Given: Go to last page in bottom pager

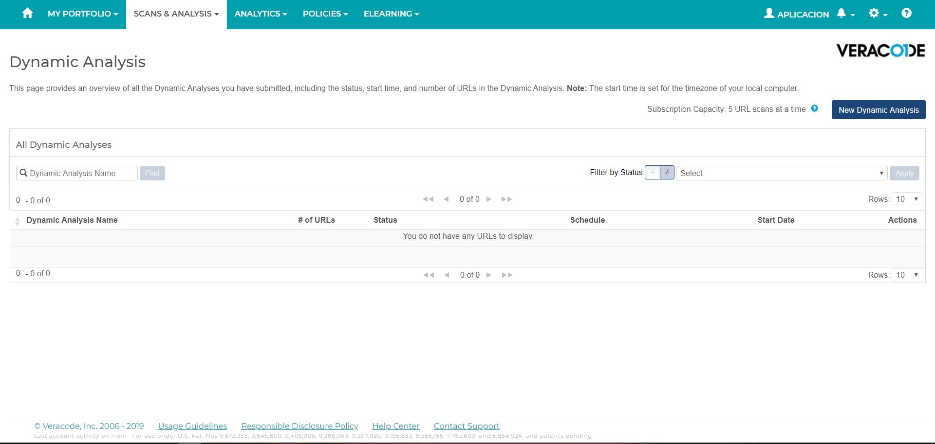Looking at the screenshot, I should [x=507, y=275].
